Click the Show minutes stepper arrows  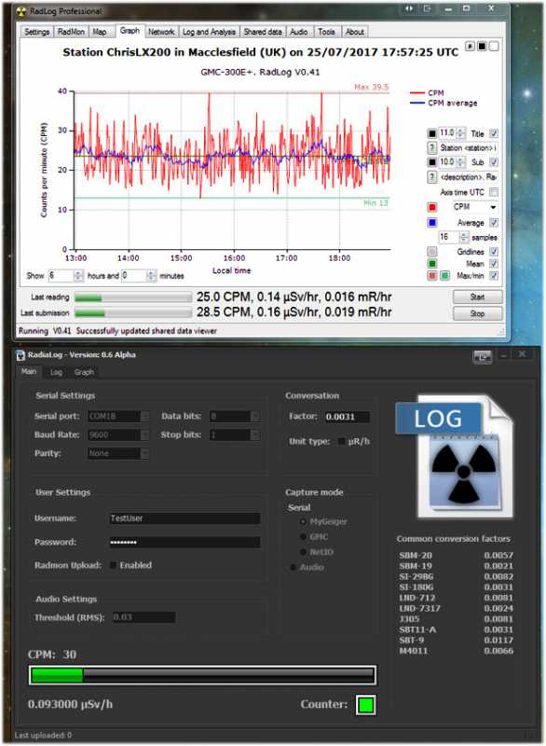pyautogui.click(x=151, y=275)
